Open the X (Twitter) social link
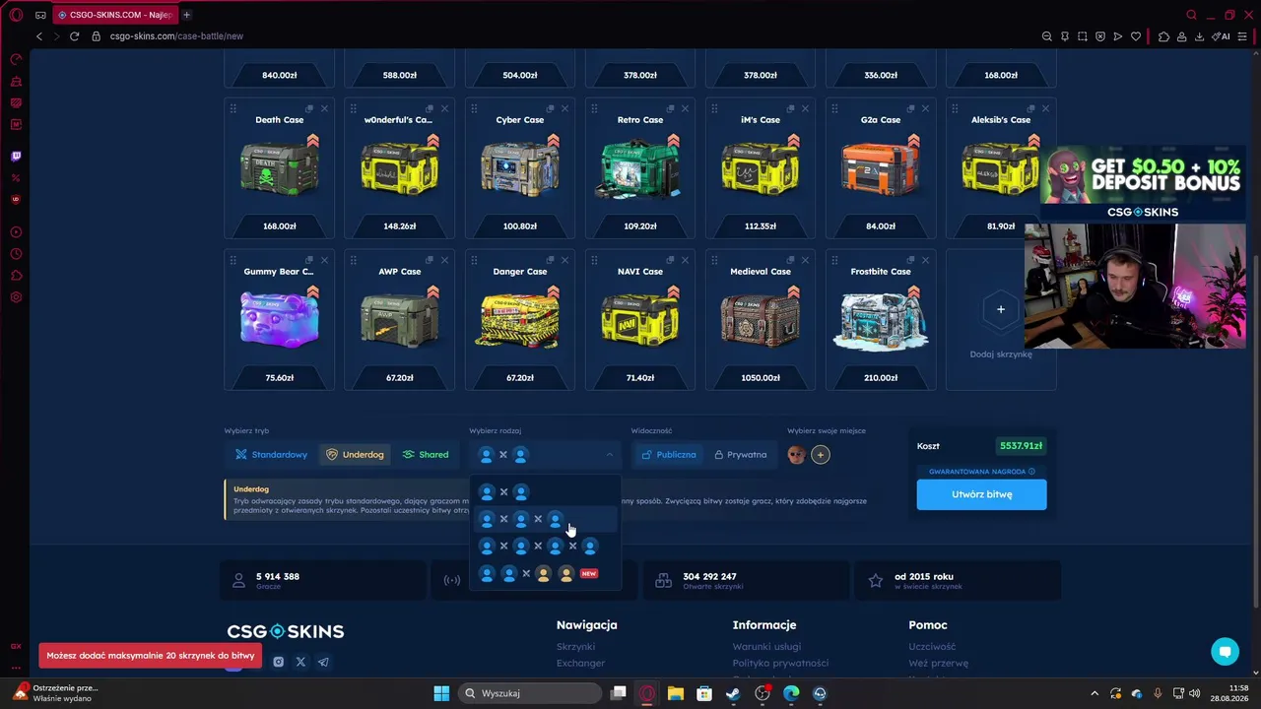Image resolution: width=1261 pixels, height=709 pixels. pos(300,662)
